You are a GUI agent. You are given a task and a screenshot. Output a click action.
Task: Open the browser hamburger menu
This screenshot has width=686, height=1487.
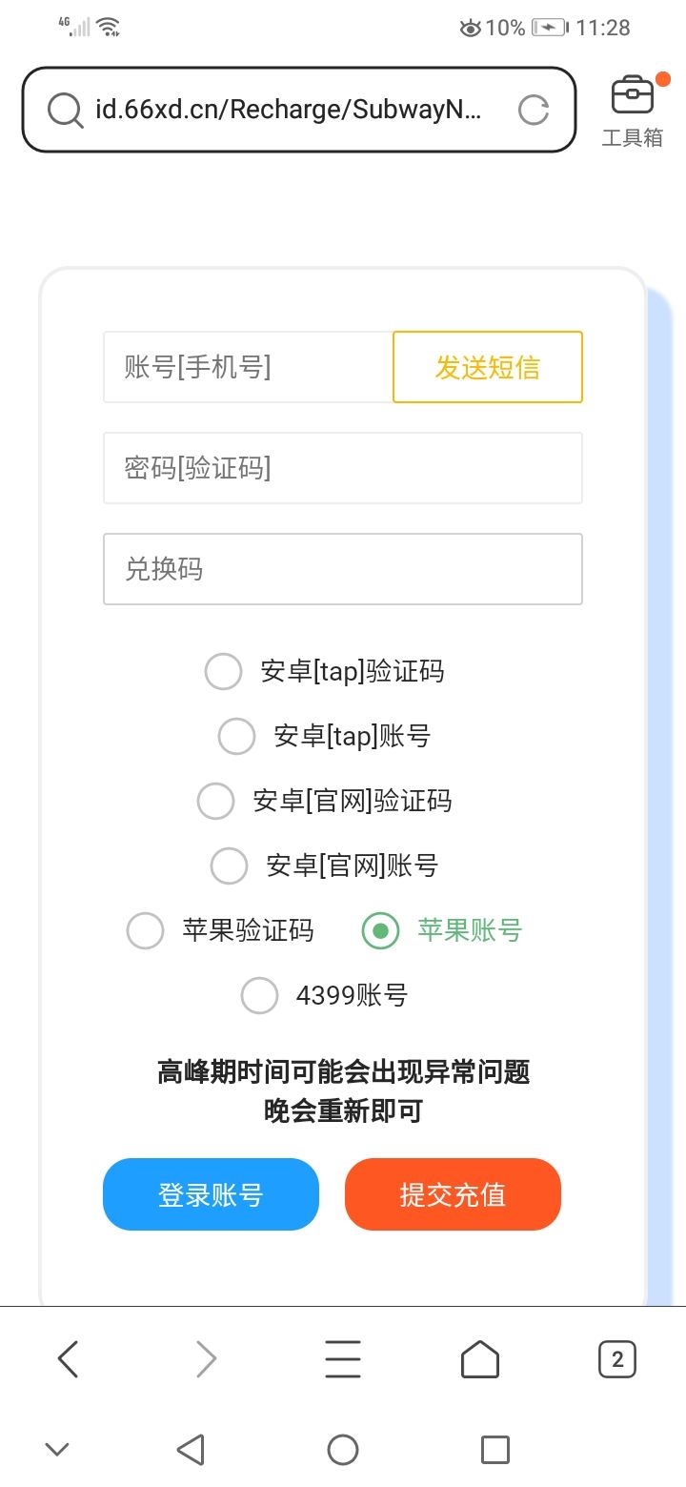[343, 1359]
